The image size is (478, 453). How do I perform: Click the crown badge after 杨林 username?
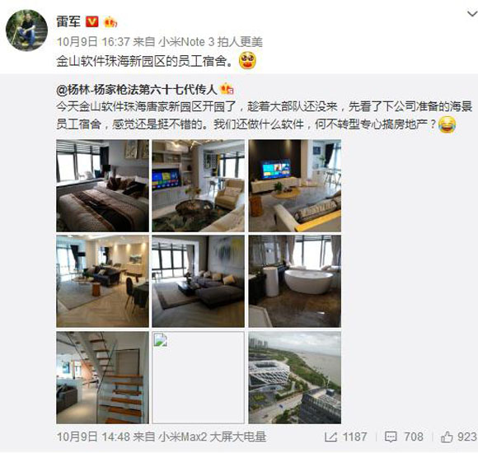coord(226,89)
